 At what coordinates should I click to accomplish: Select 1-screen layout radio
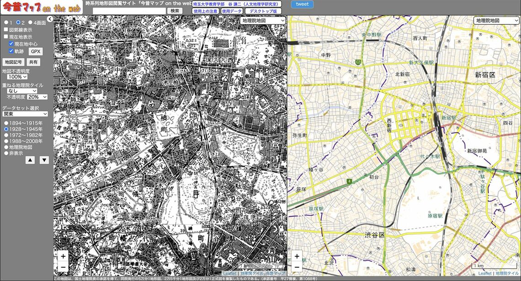[6, 22]
